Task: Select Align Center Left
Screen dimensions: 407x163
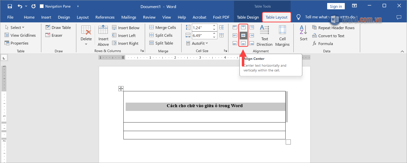Action: point(235,35)
